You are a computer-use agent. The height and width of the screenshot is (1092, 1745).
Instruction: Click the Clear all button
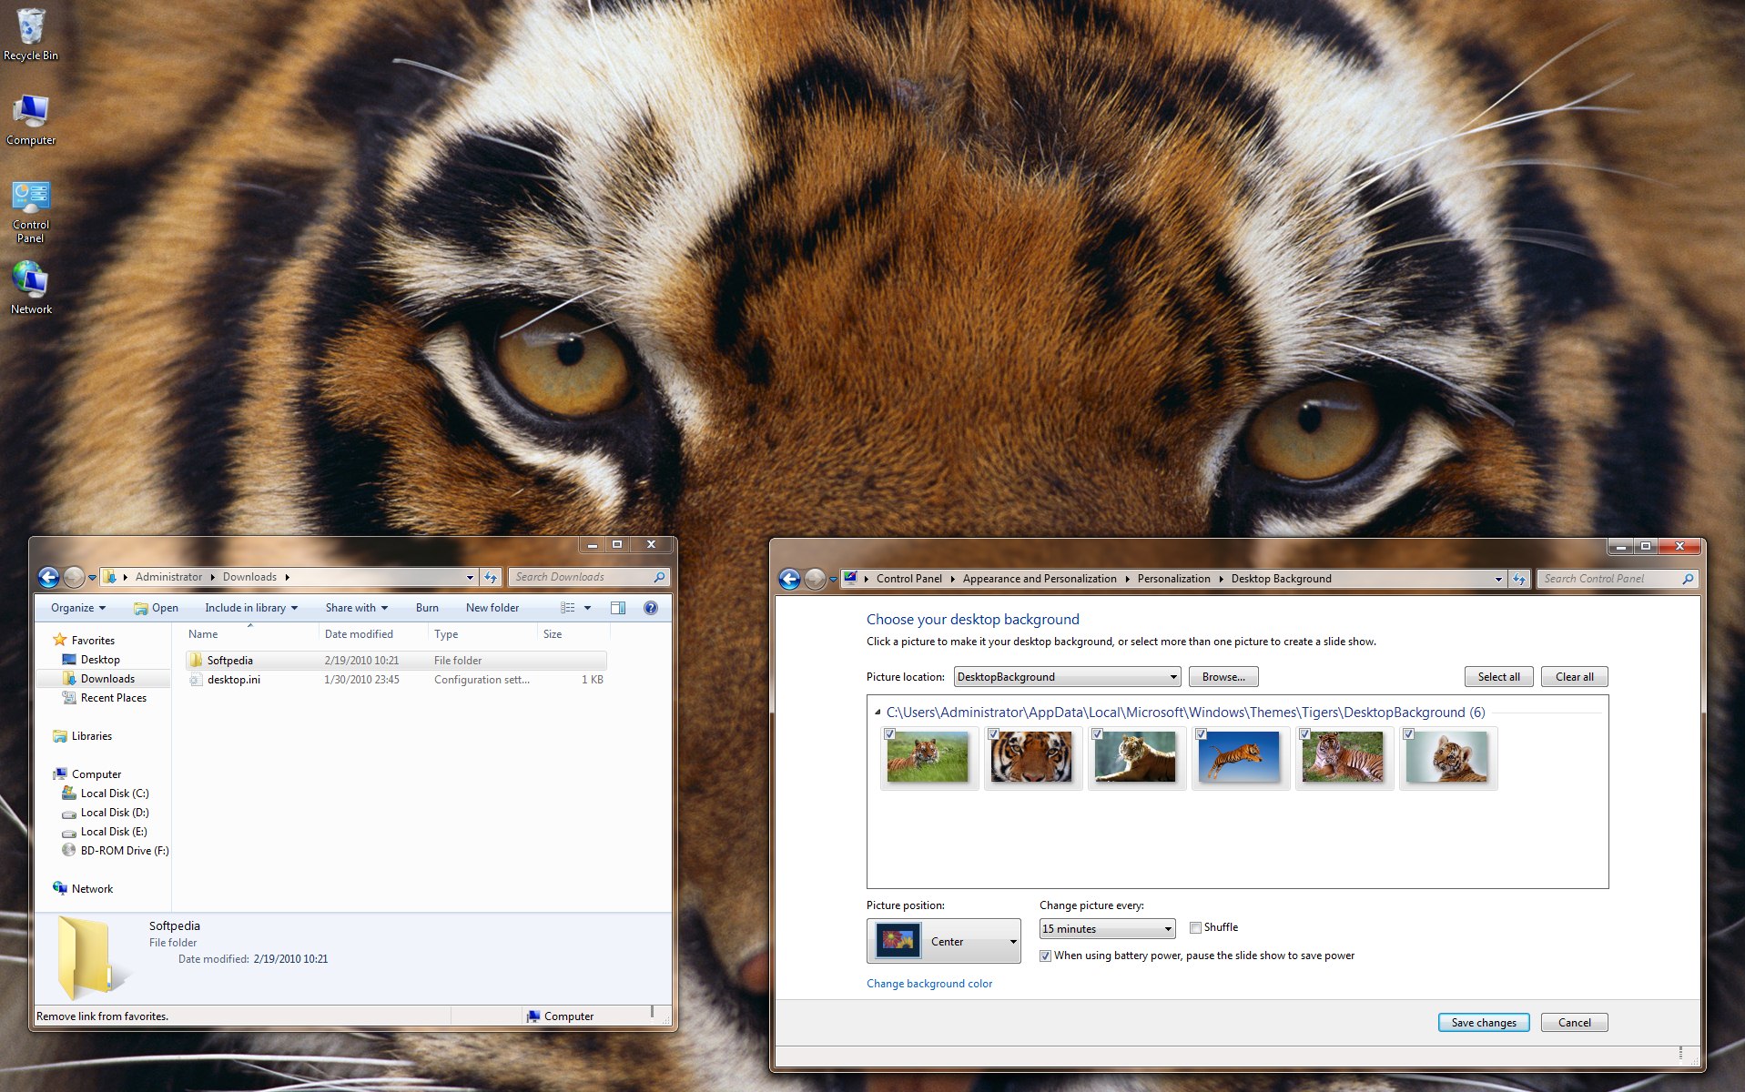pyautogui.click(x=1575, y=677)
